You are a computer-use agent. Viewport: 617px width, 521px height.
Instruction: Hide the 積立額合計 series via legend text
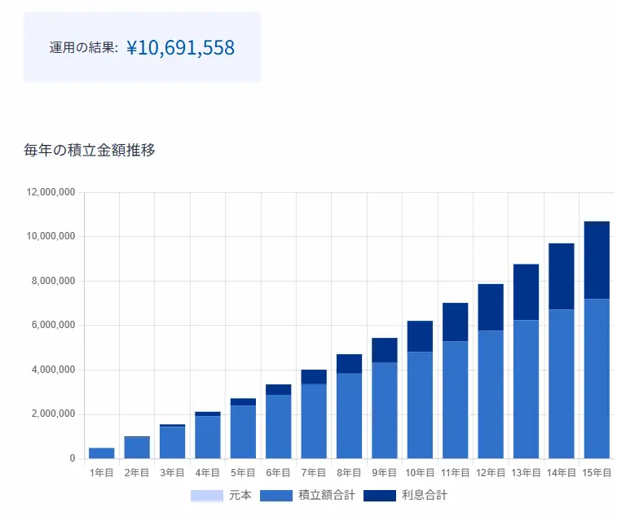tap(326, 495)
